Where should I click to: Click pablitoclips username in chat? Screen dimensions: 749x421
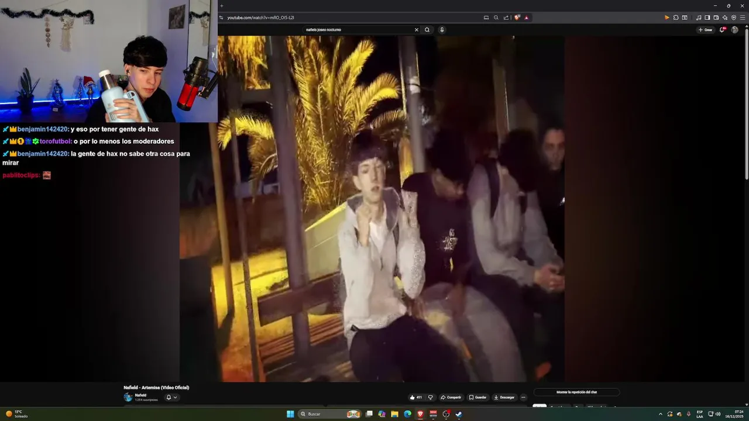click(x=21, y=175)
